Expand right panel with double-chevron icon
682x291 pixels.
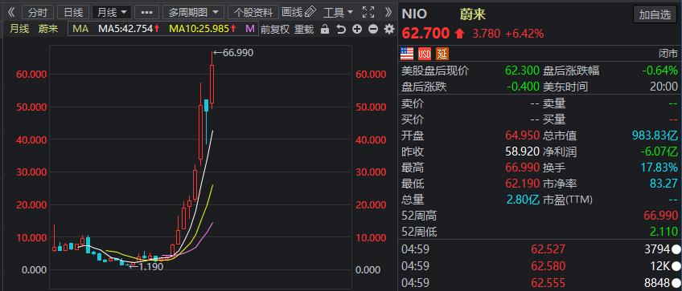point(388,12)
